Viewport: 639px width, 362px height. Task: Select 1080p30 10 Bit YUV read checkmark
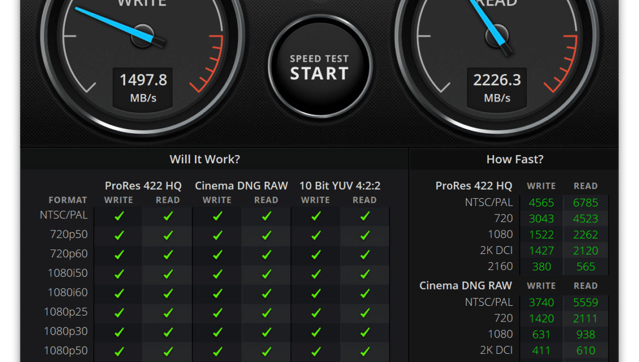(x=365, y=333)
